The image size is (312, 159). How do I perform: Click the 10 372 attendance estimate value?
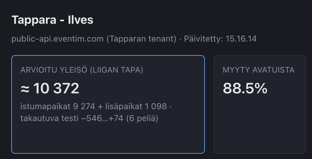coord(56,88)
